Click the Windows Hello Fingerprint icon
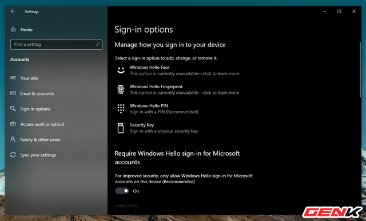366x221 pixels. [121, 89]
